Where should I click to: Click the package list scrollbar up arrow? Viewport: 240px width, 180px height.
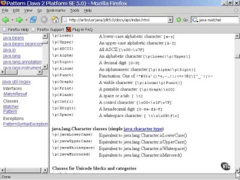tap(45, 36)
